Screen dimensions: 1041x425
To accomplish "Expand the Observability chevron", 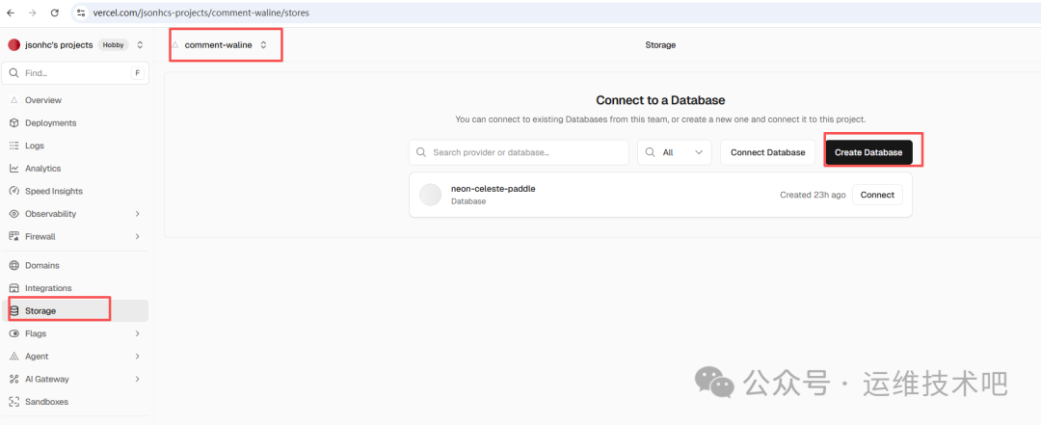I will (x=138, y=214).
